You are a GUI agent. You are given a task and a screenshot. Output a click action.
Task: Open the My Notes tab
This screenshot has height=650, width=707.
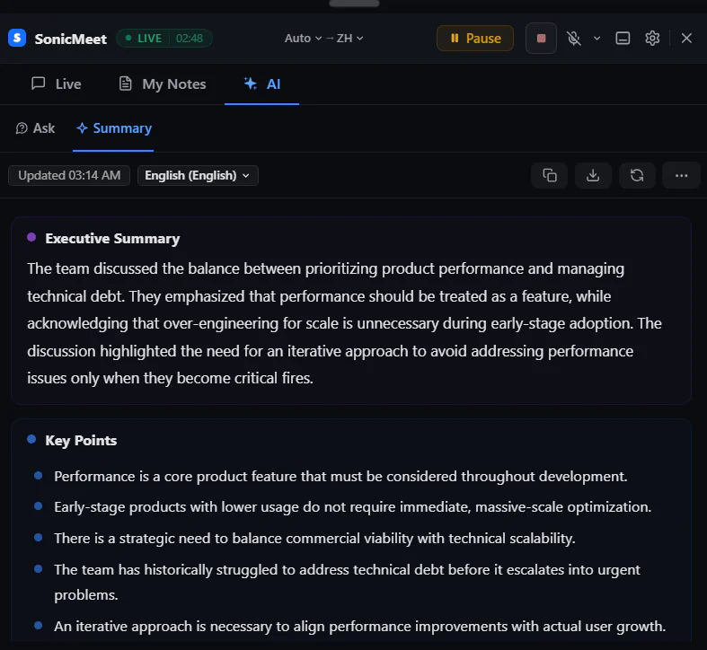point(163,83)
